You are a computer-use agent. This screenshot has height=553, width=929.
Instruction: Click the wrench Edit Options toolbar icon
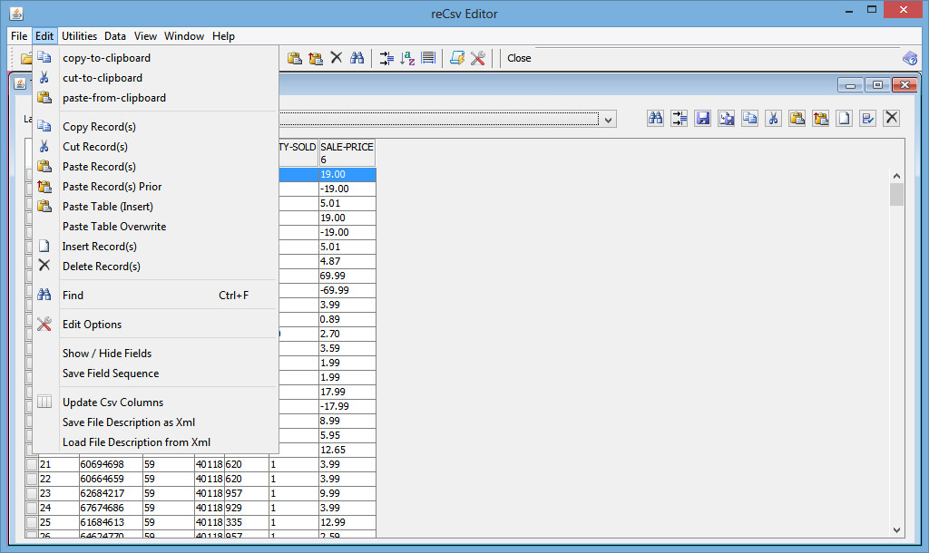click(479, 57)
